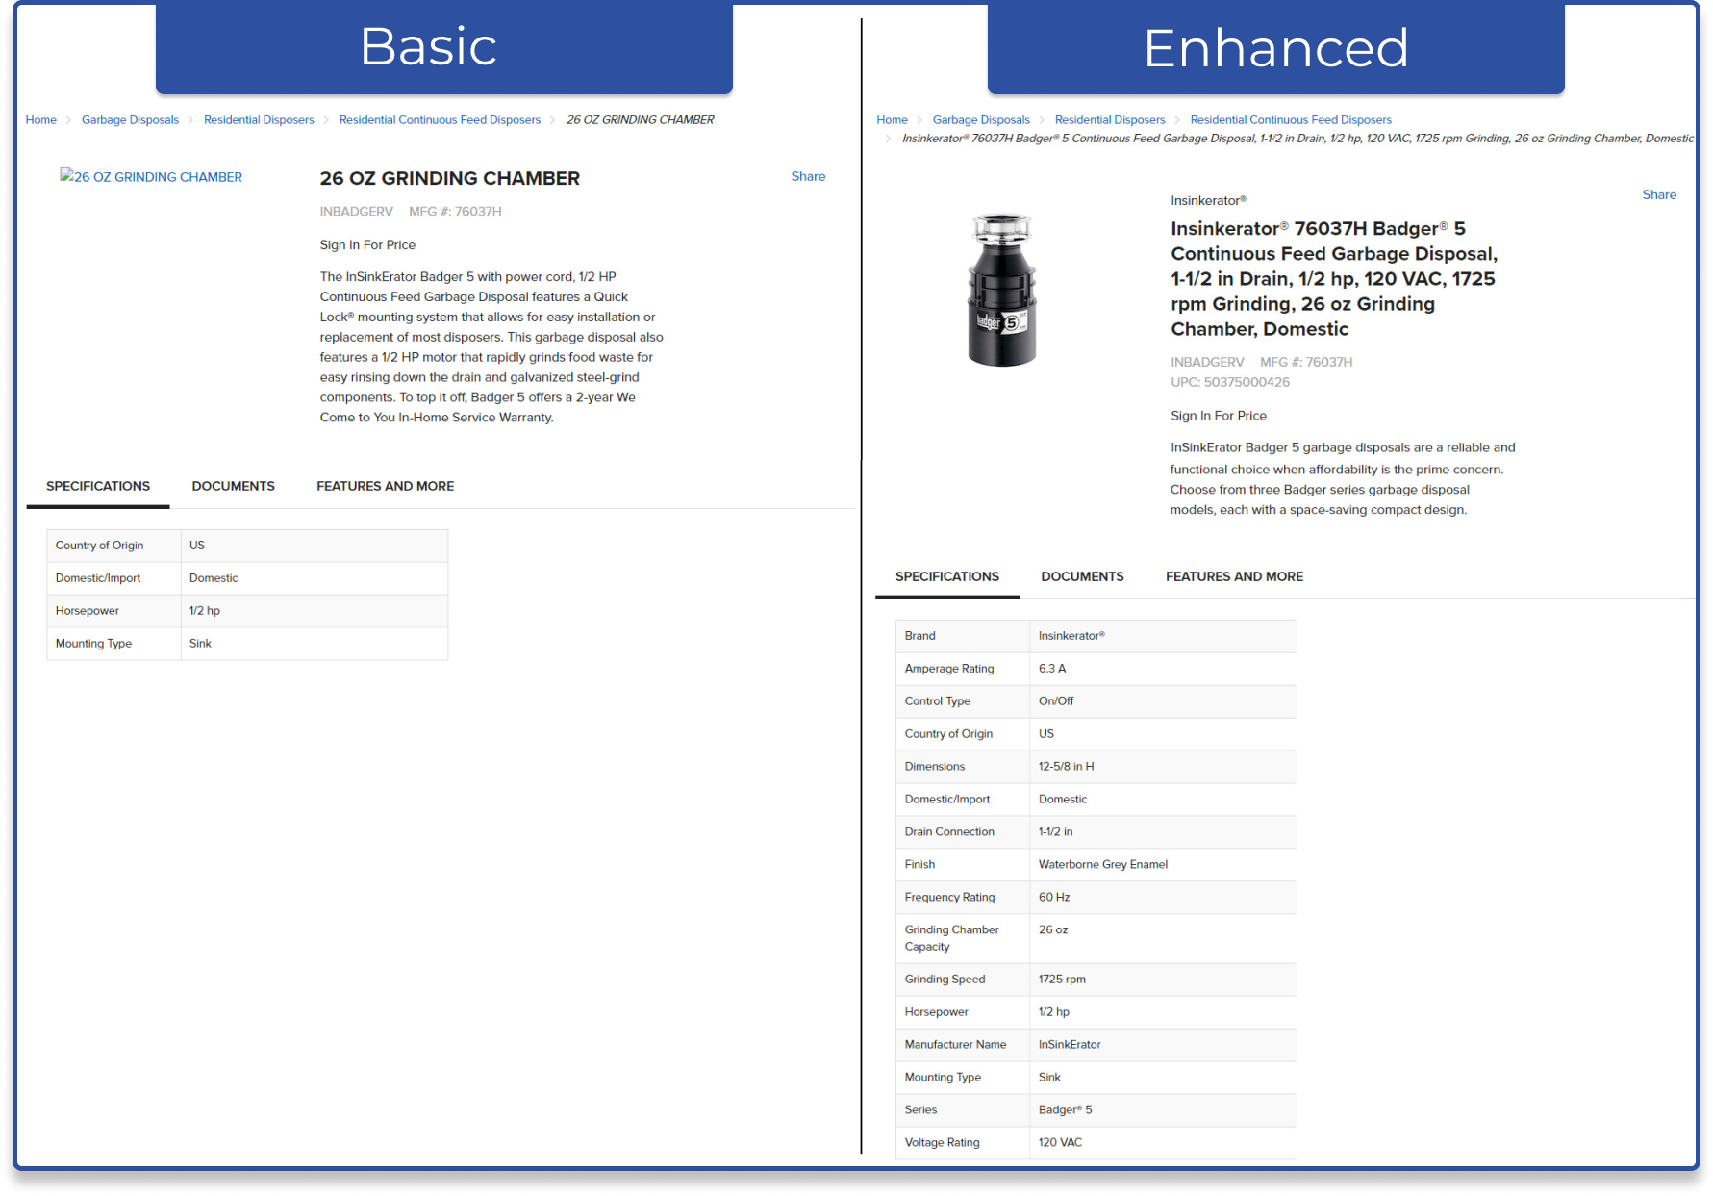Click the broken 26 OZ GRINDING CHAMBER image link
Viewport: 1713px width, 1196px height.
[151, 177]
